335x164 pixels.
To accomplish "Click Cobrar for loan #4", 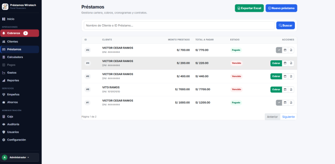I will pos(276,63).
